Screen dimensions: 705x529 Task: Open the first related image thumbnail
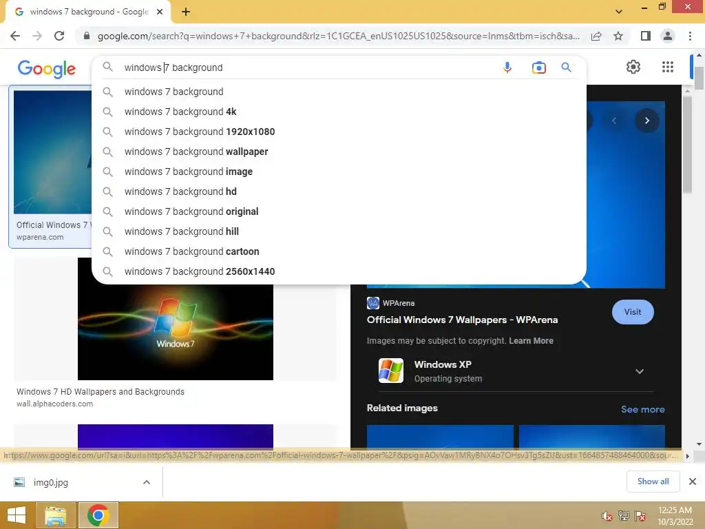[440, 437]
